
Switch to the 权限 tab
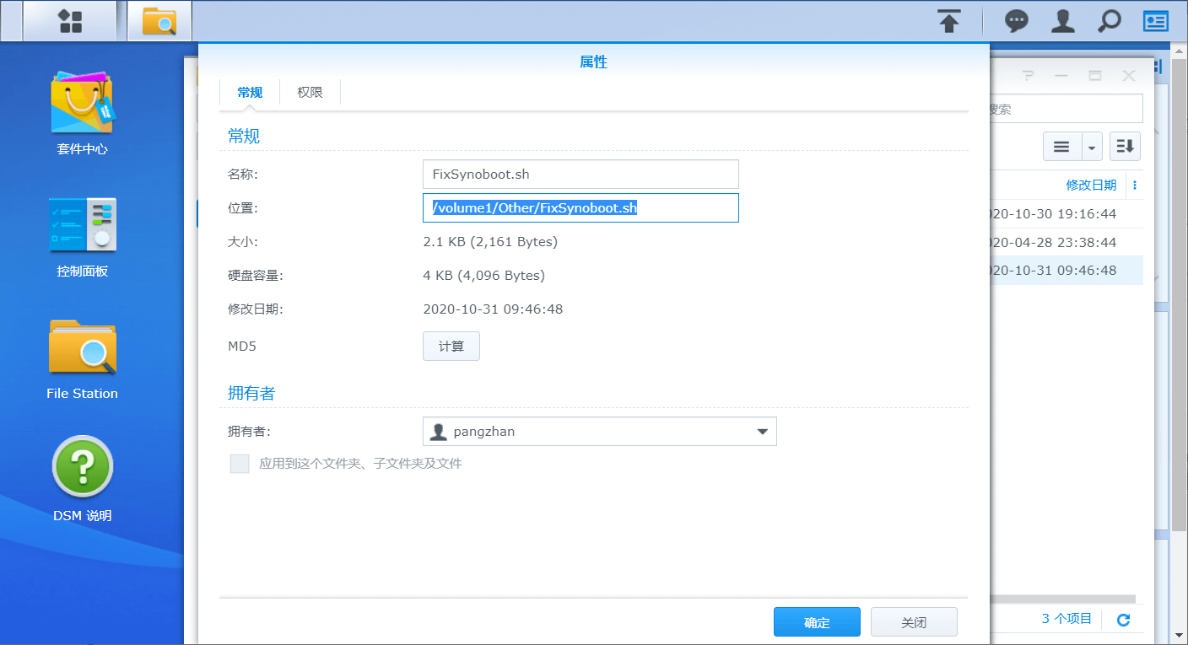pyautogui.click(x=309, y=92)
